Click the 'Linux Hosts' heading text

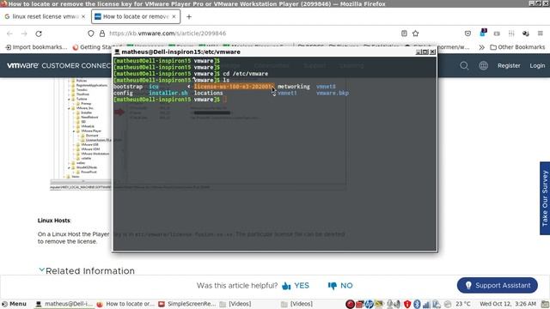pyautogui.click(x=53, y=221)
